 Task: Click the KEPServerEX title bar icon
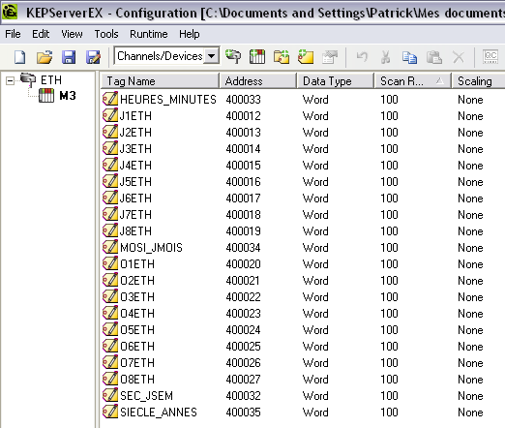(11, 13)
